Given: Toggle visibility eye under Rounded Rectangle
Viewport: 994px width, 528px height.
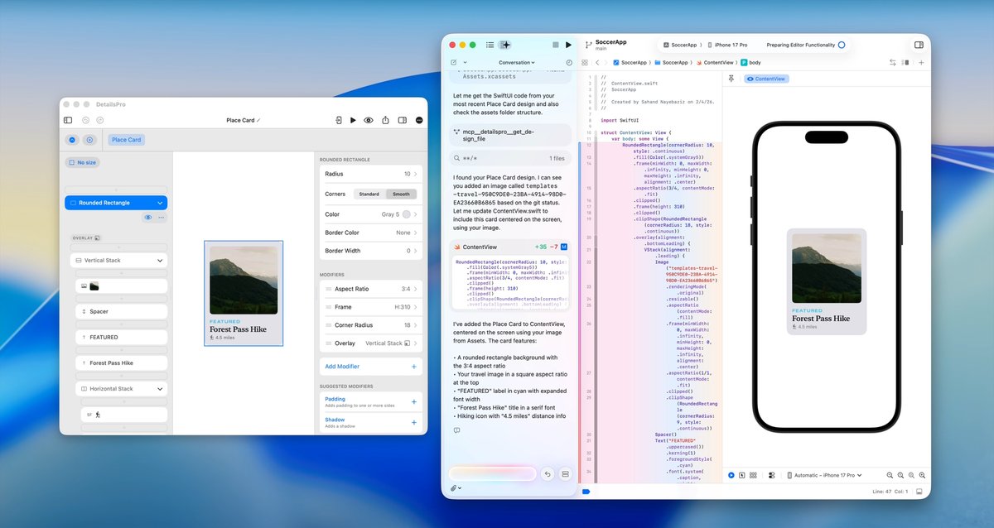Looking at the screenshot, I should [149, 218].
